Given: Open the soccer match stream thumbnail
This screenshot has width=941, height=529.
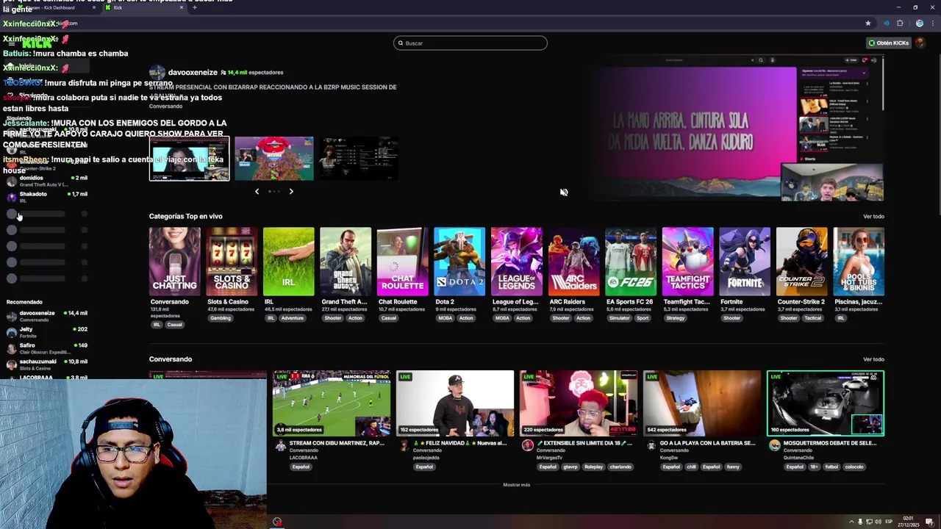Looking at the screenshot, I should coord(332,403).
